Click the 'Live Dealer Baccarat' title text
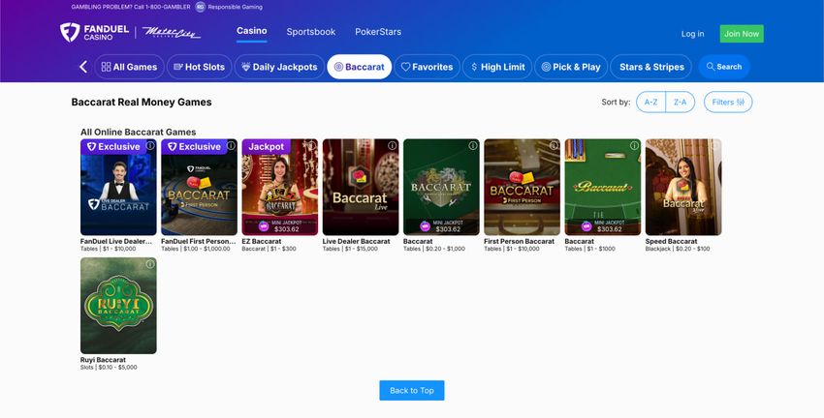The width and height of the screenshot is (824, 418). [x=357, y=241]
